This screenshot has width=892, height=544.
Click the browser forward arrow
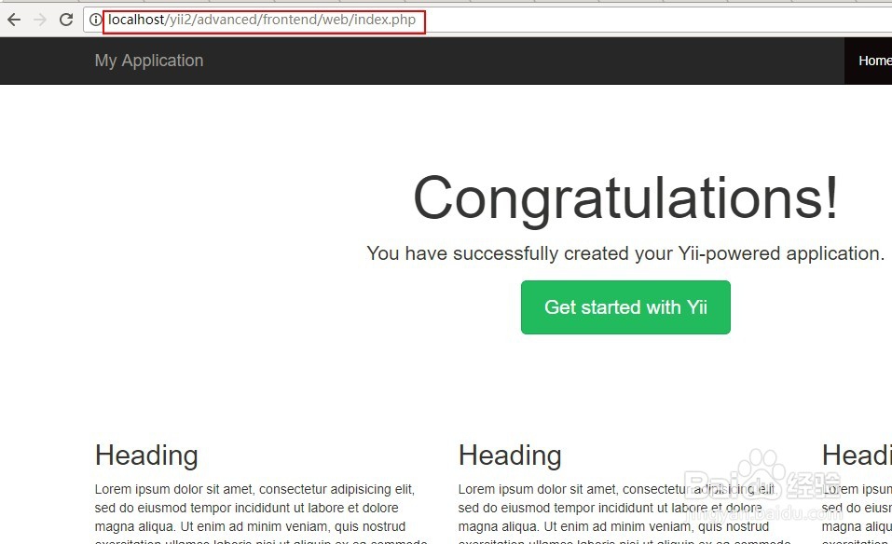40,20
